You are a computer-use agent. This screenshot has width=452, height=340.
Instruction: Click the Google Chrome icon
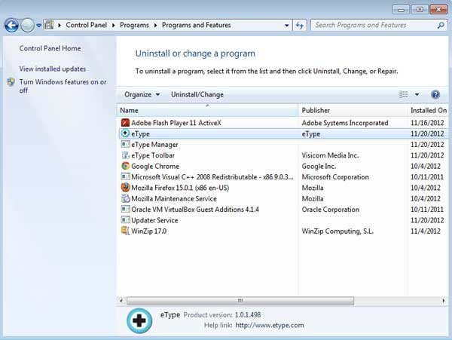[x=125, y=166]
